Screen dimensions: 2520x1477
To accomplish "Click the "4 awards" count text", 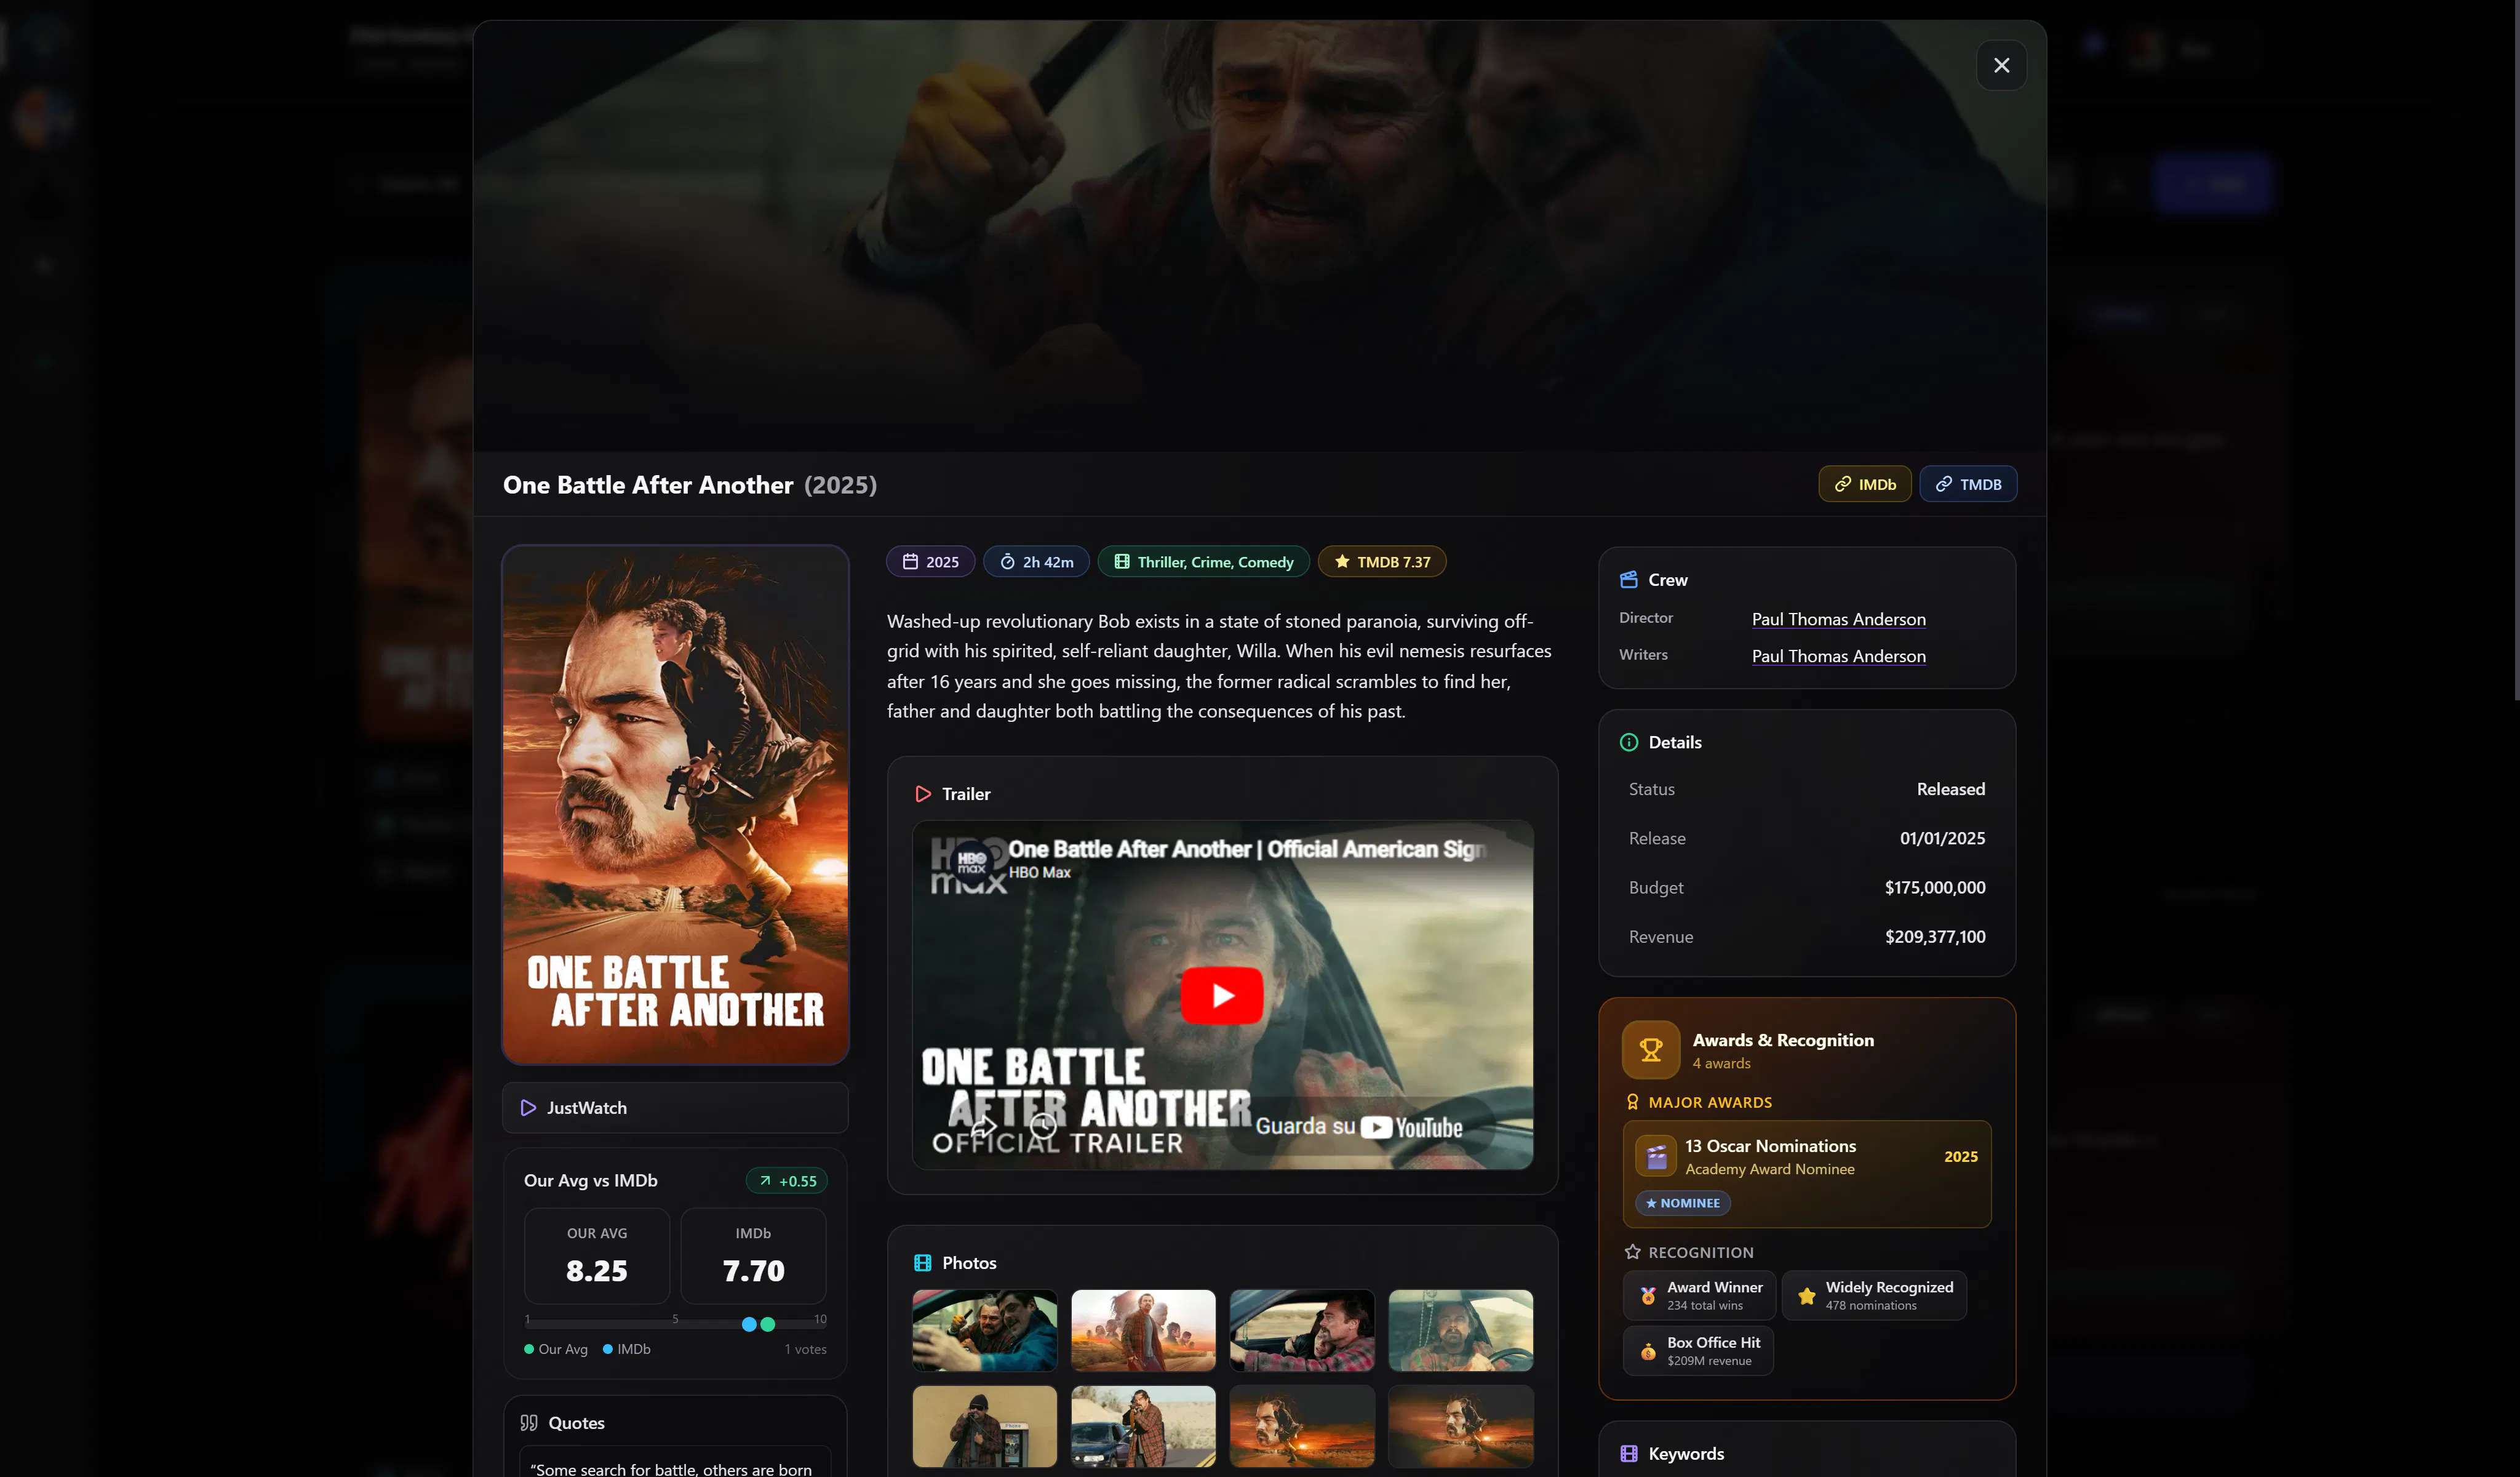I will click(1721, 1064).
